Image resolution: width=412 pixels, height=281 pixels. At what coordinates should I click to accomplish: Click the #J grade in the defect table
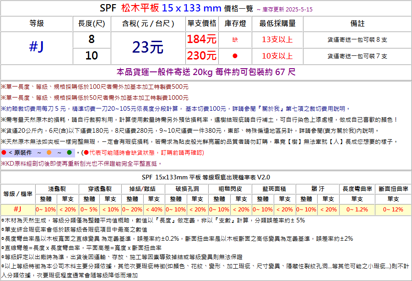point(17,209)
